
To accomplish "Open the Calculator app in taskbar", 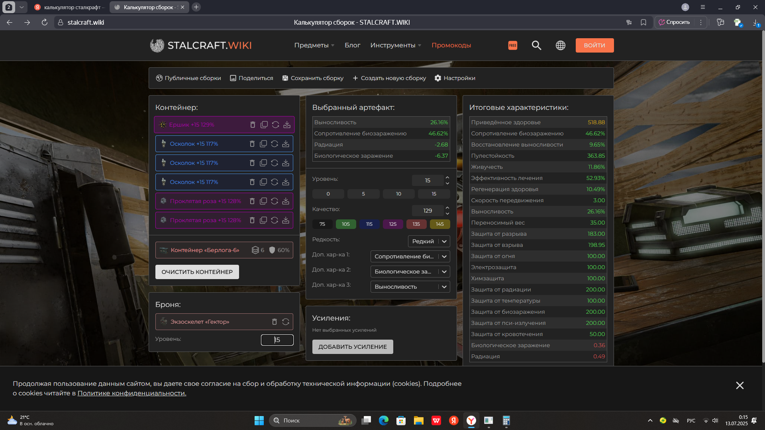I will pos(506,420).
